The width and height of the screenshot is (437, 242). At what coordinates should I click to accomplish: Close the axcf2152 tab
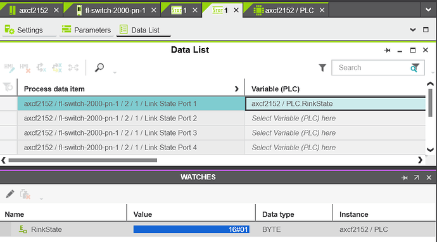coord(56,10)
